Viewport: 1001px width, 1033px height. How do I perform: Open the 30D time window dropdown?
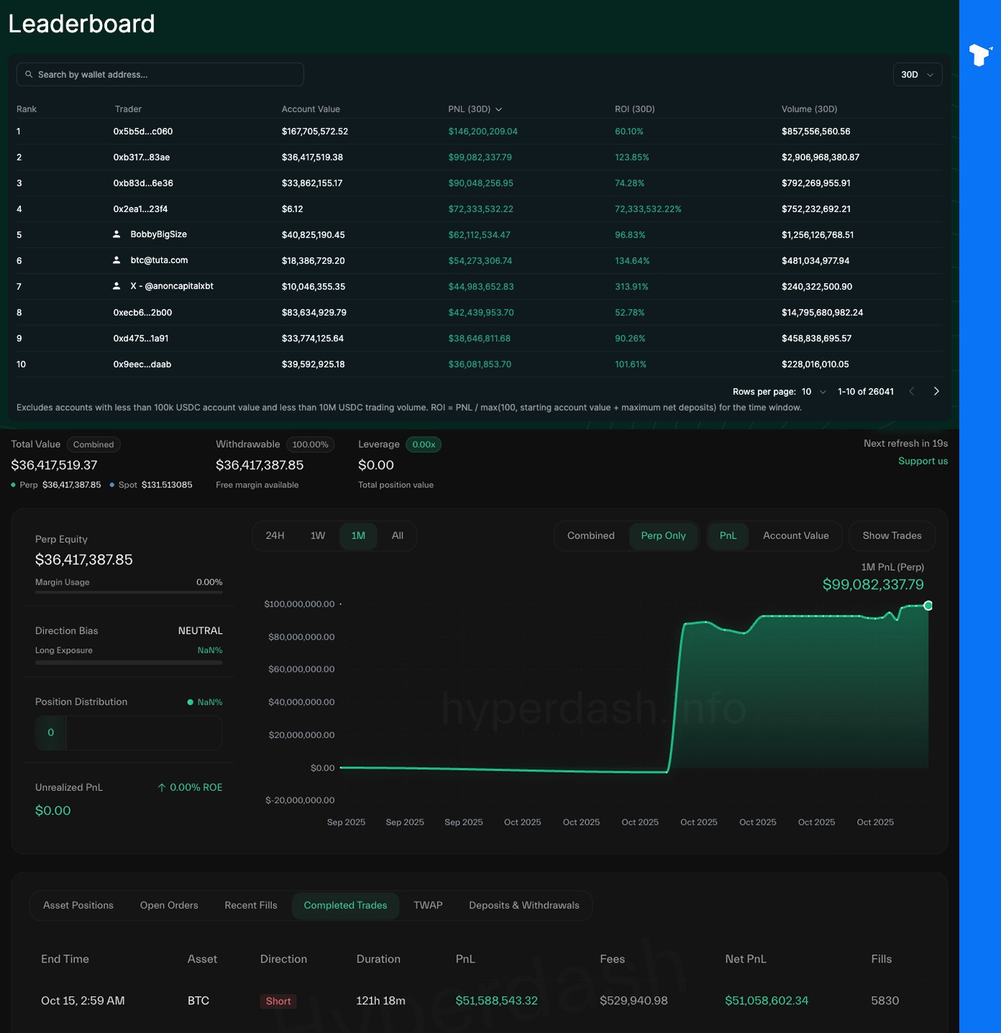[917, 75]
